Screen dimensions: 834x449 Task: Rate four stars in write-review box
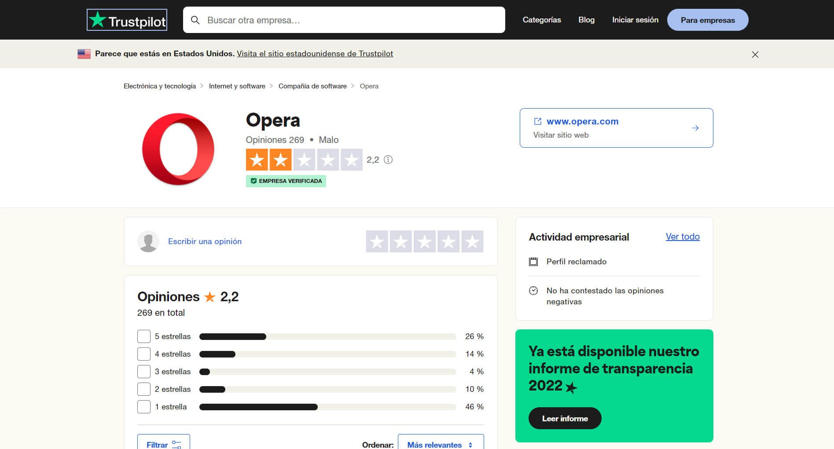click(x=448, y=241)
